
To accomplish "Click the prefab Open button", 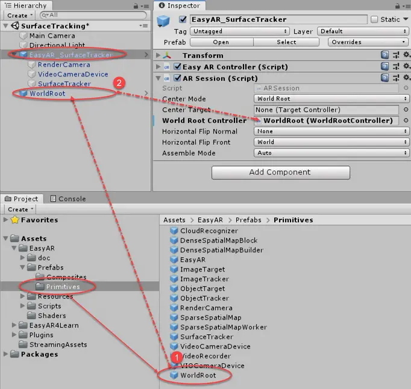I will pos(222,42).
